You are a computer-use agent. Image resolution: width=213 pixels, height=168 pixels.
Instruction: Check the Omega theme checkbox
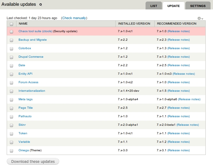point(12,151)
